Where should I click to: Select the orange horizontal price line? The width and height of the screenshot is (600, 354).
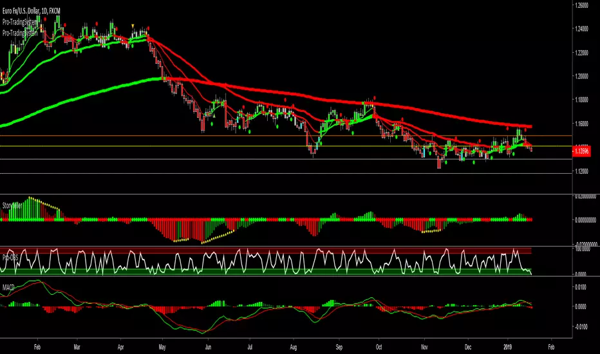click(286, 135)
